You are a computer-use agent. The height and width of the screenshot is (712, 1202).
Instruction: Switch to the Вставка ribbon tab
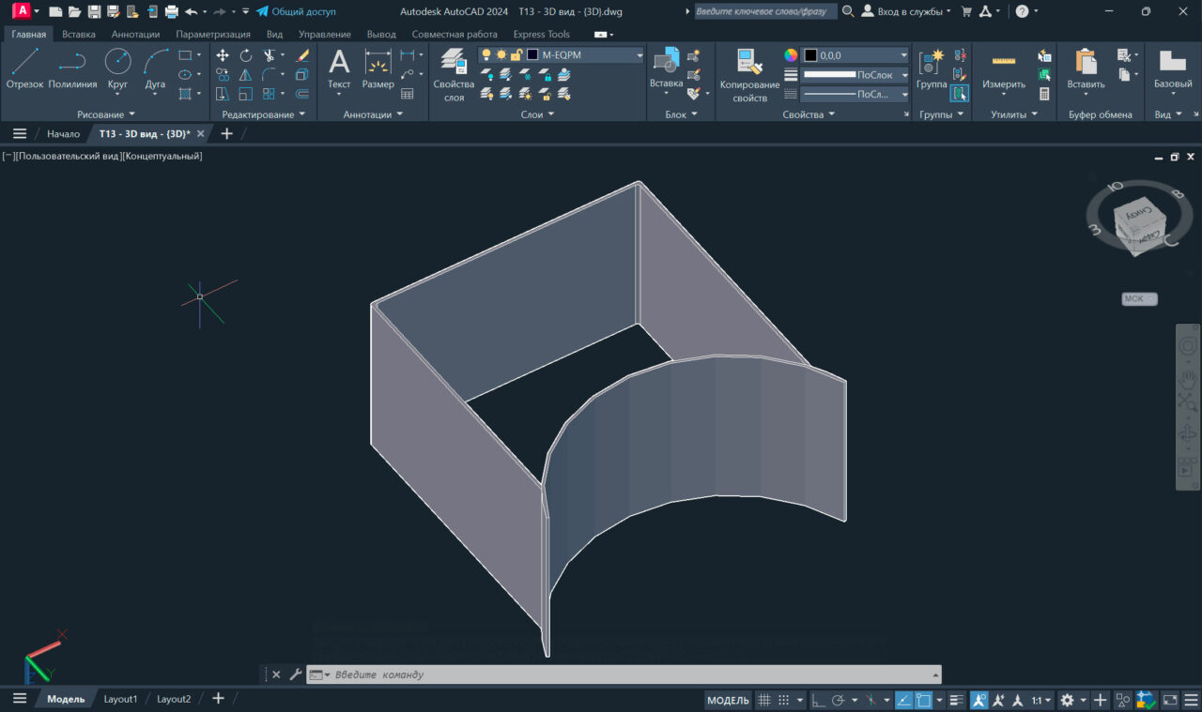(79, 34)
